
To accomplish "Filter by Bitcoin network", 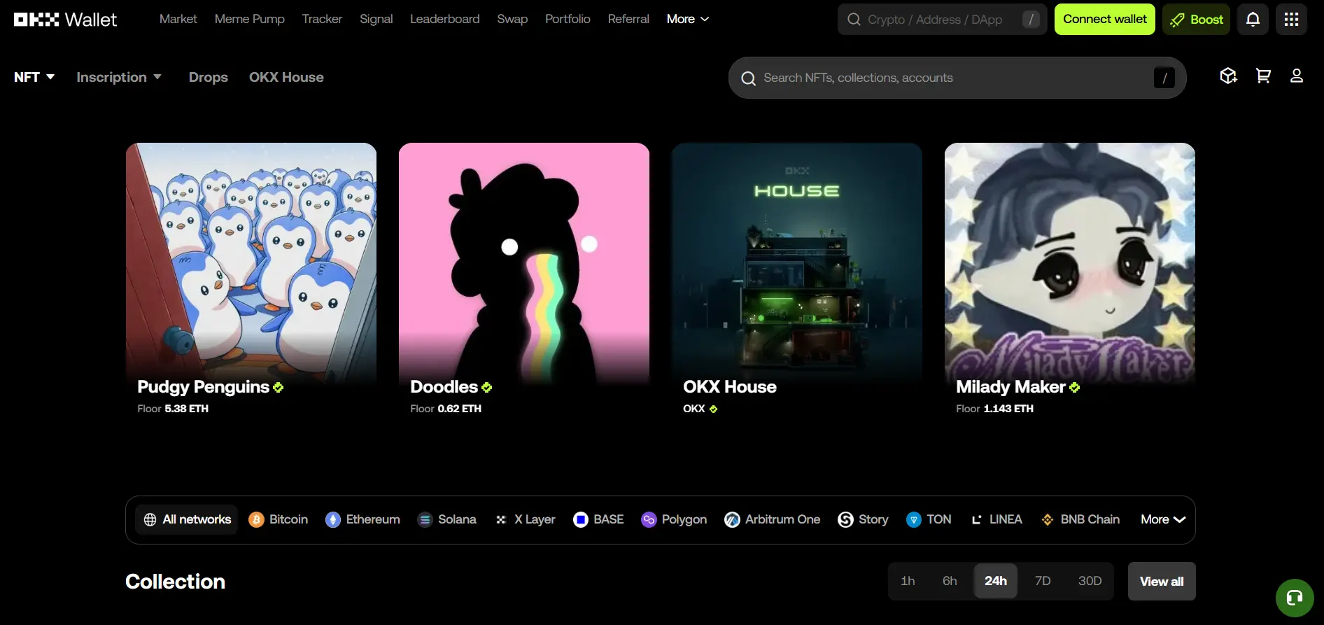I will point(279,519).
